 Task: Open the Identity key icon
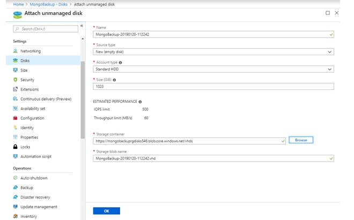[x=16, y=127]
